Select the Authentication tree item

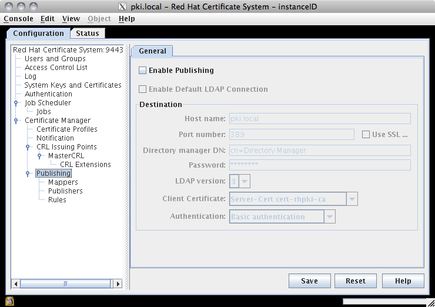pyautogui.click(x=48, y=94)
